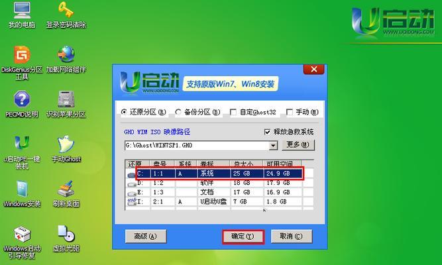The image size is (442, 265).
Task: Click the 总大小 column header
Action: click(247, 164)
